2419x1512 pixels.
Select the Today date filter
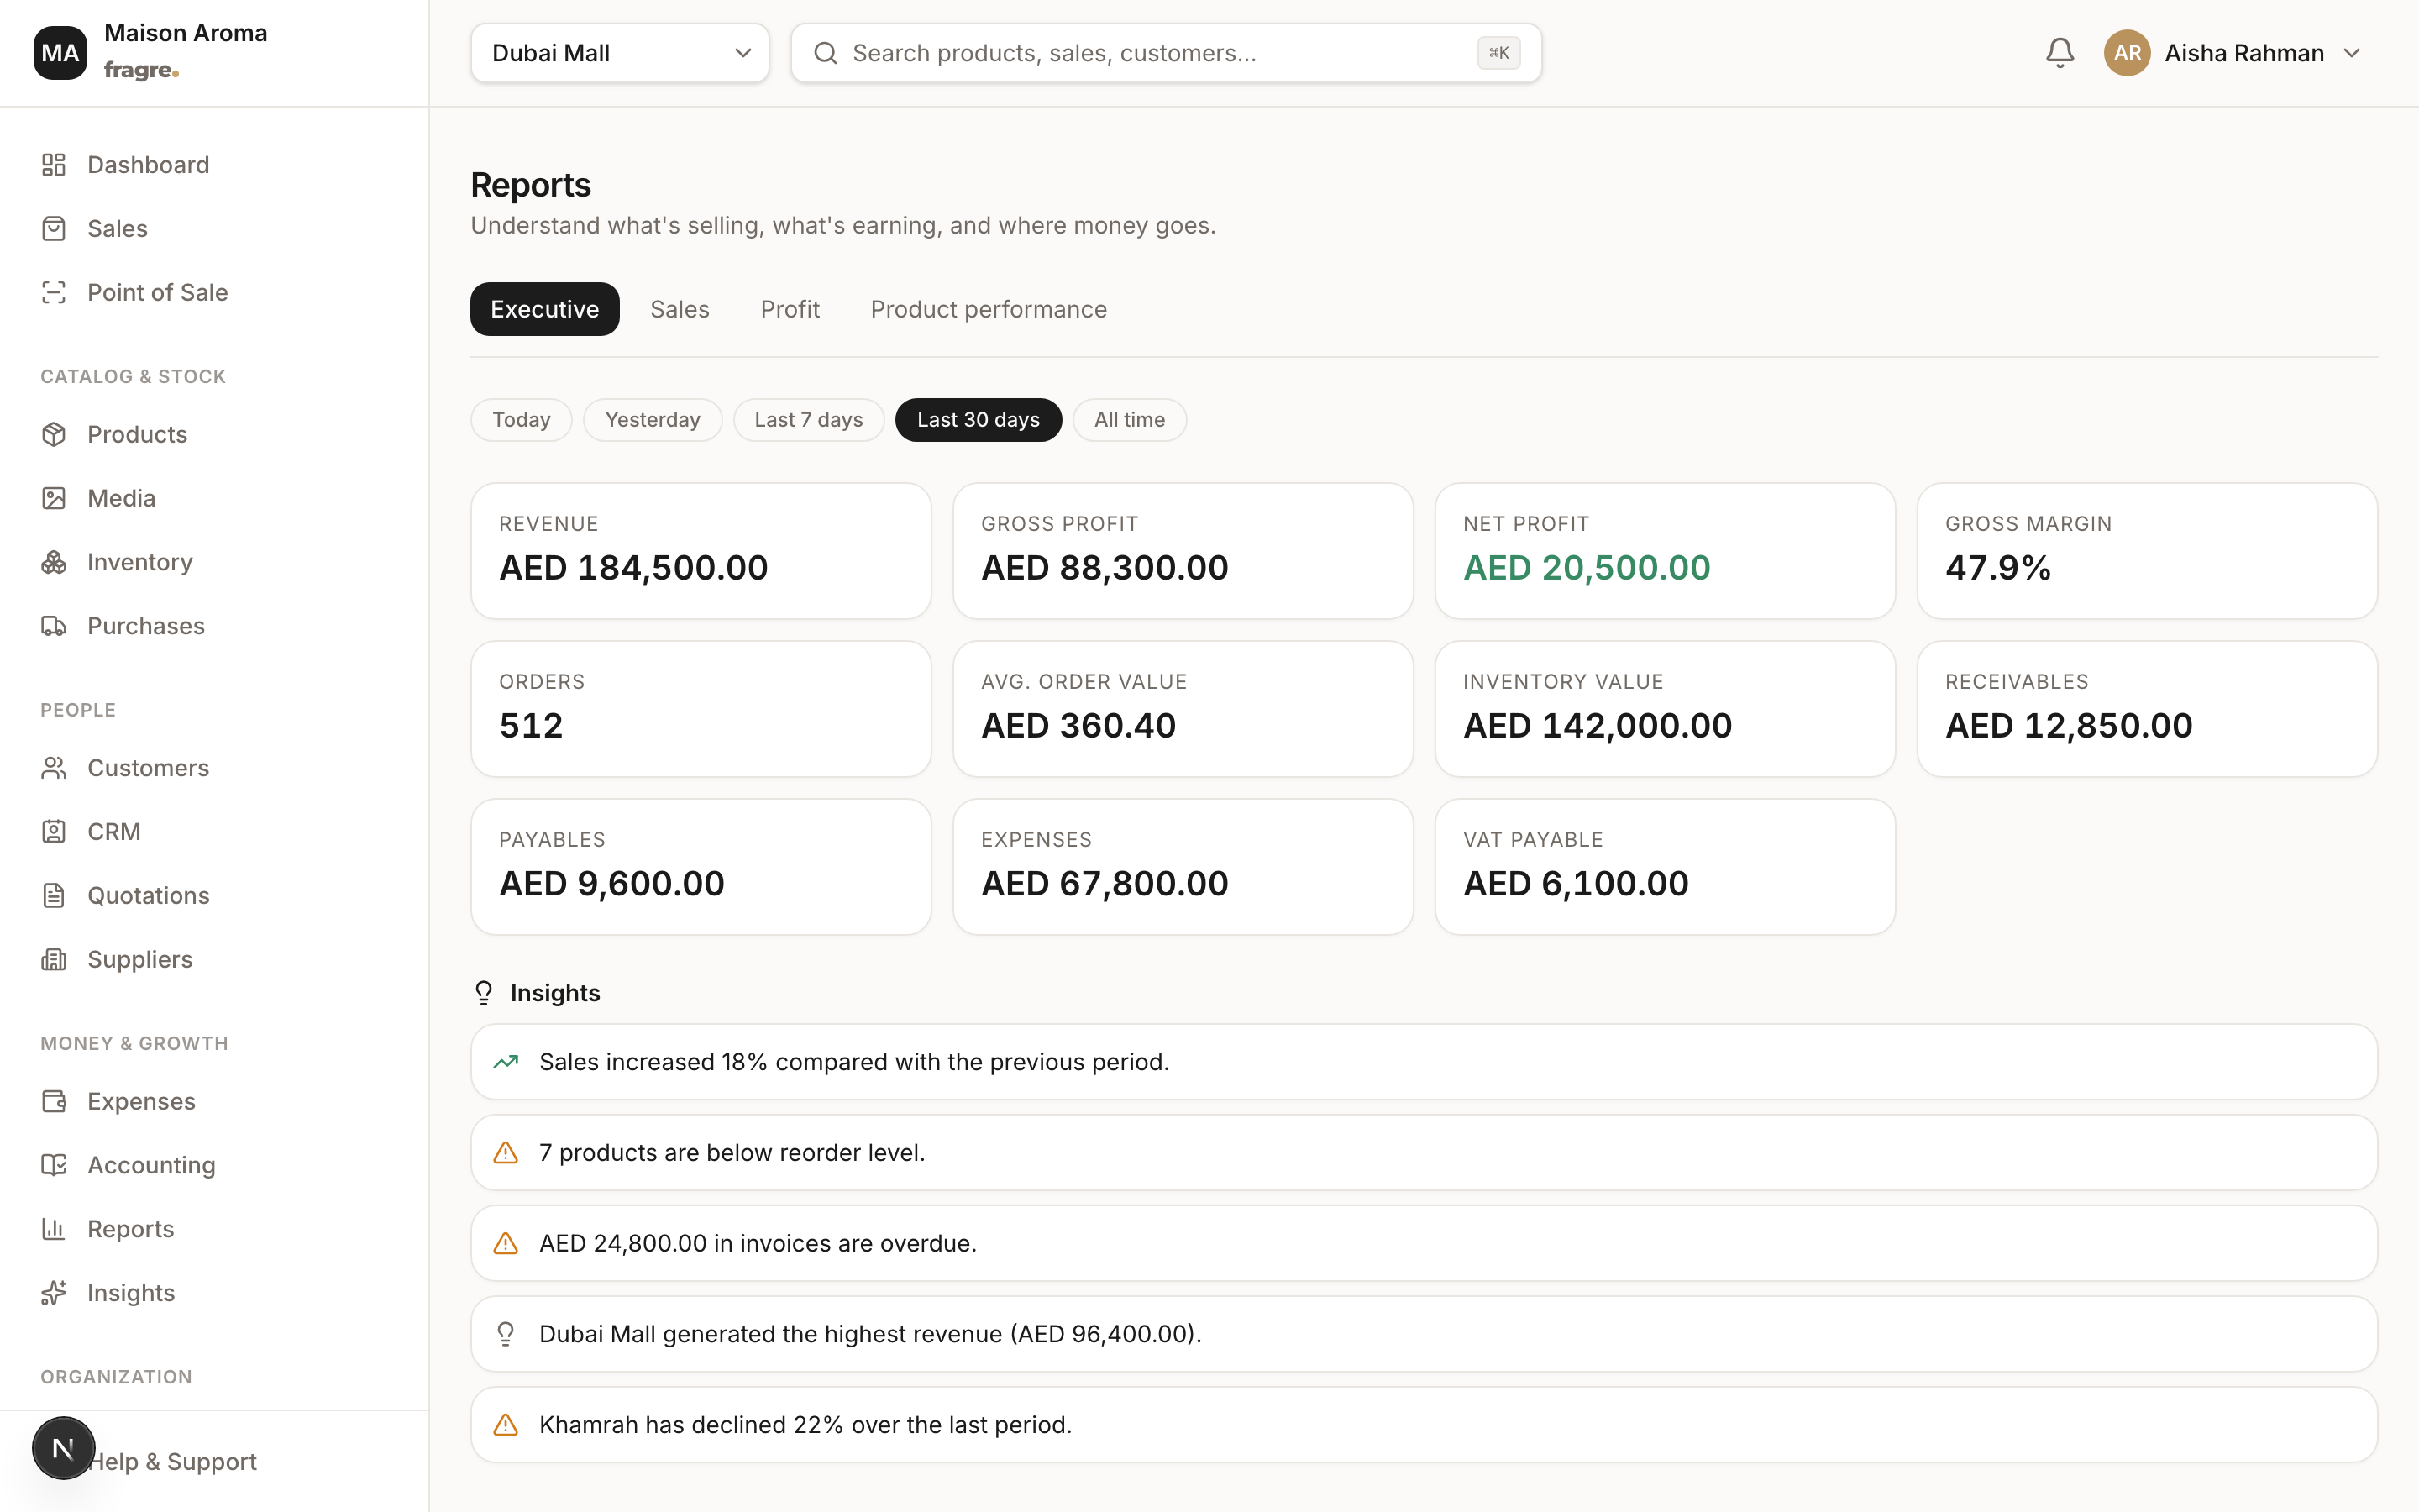tap(521, 420)
